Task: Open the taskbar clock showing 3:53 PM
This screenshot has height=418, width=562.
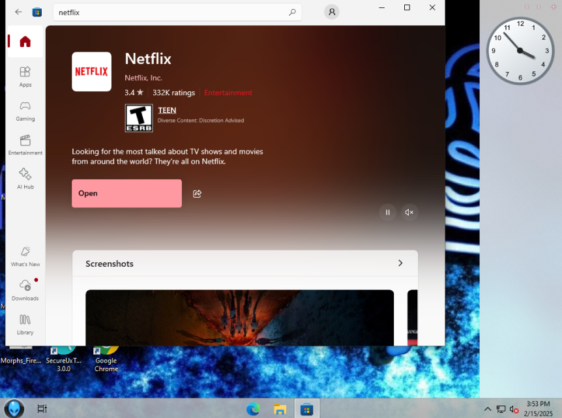Action: [x=538, y=409]
